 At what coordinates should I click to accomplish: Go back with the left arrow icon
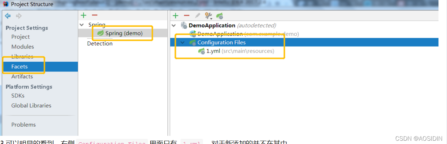[x=8, y=16]
